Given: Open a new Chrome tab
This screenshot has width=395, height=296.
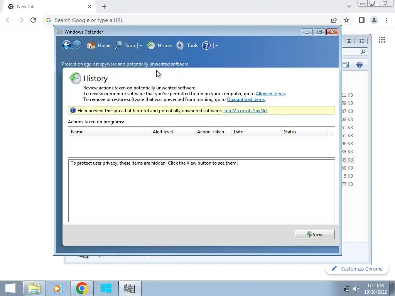Looking at the screenshot, I should coord(104,7).
